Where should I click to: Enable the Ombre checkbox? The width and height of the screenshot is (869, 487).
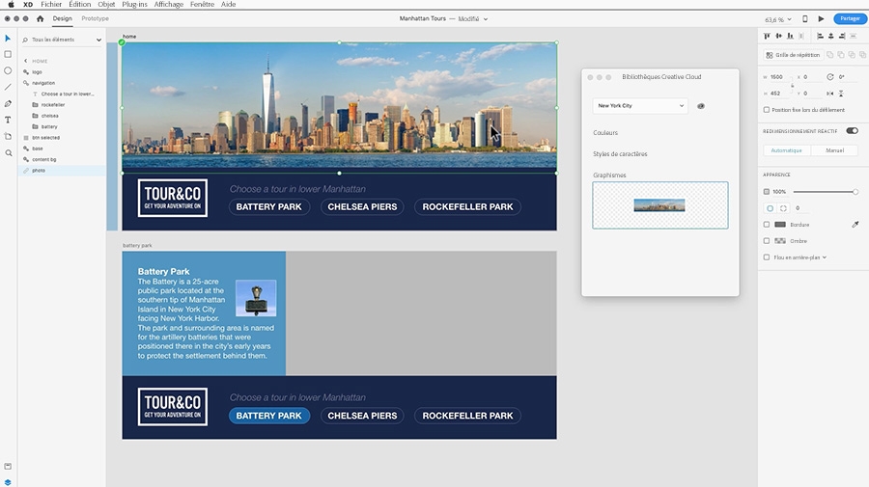767,241
